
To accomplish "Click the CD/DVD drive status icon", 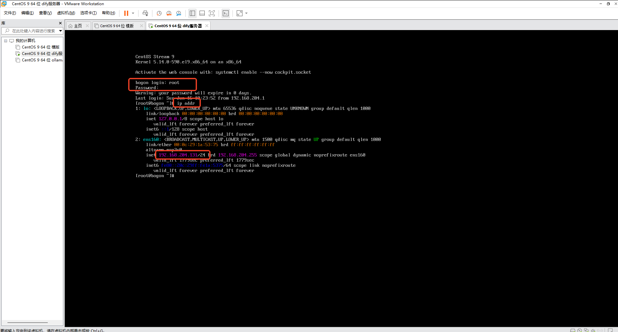I will click(x=580, y=330).
